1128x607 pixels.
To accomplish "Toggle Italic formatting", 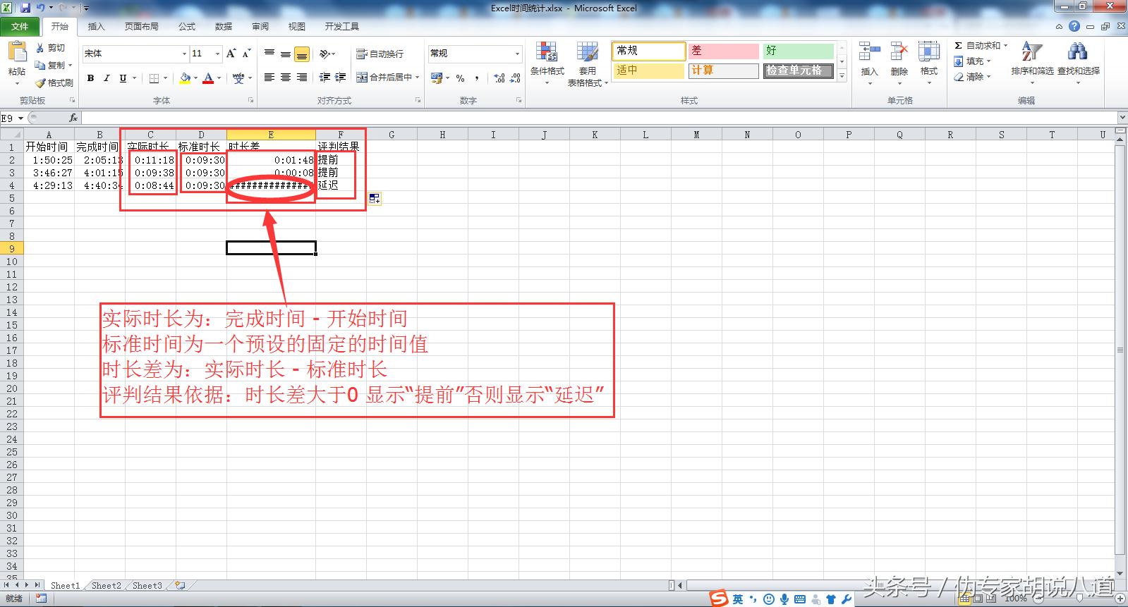I will [x=107, y=78].
